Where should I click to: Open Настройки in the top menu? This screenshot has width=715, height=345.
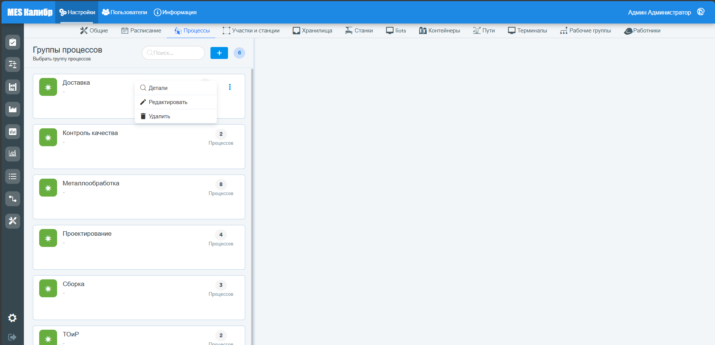point(77,12)
